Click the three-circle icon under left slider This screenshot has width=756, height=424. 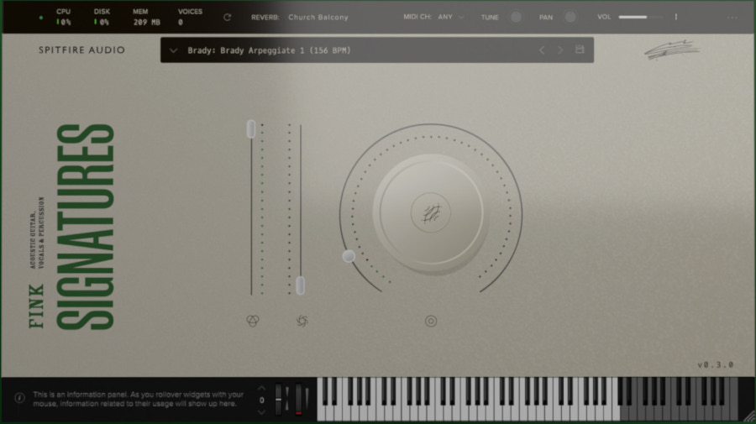click(253, 321)
